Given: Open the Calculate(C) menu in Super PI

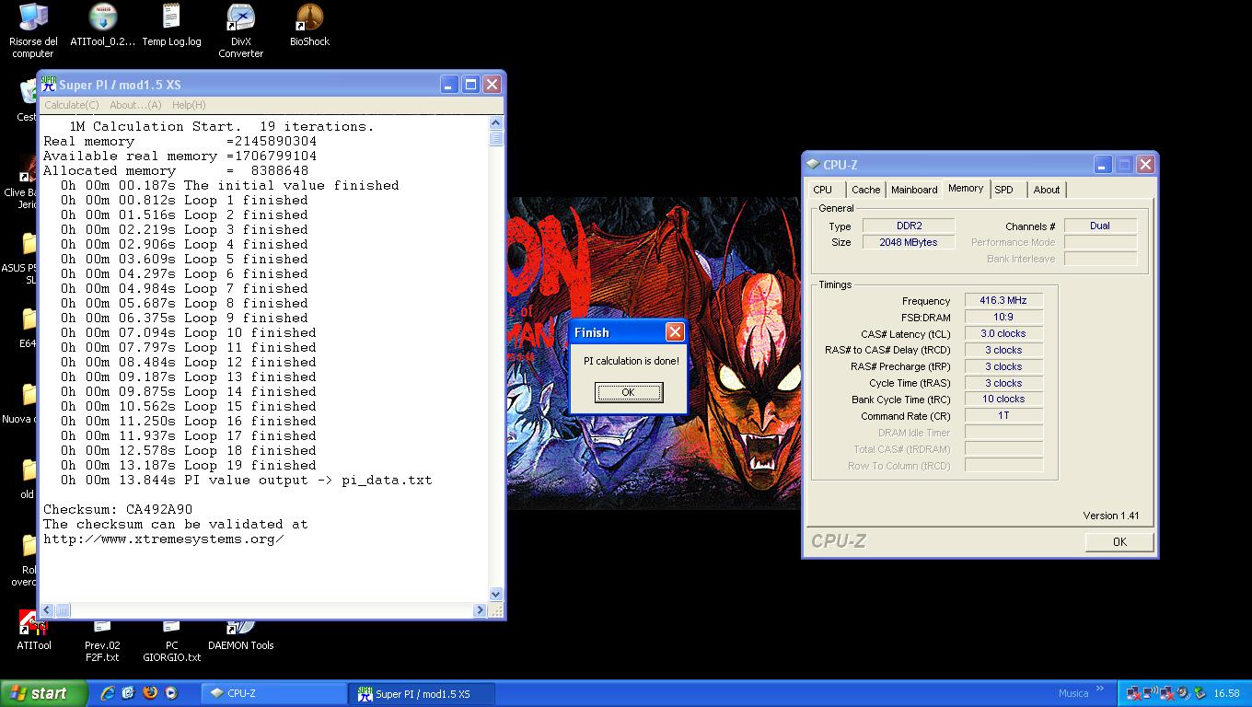Looking at the screenshot, I should [72, 105].
